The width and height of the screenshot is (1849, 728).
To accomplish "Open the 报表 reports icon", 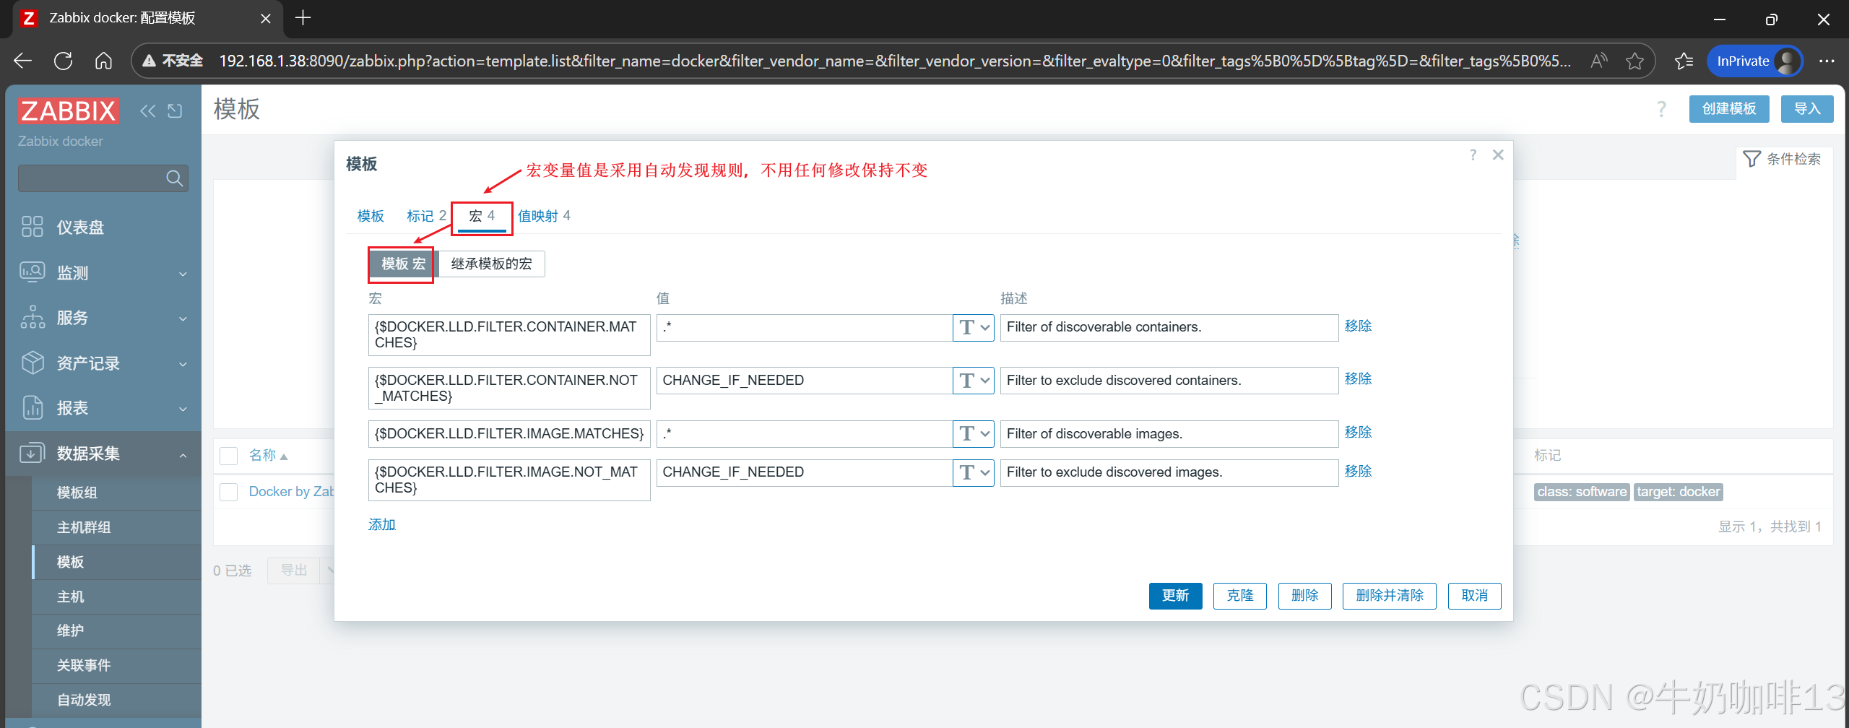I will 33,407.
